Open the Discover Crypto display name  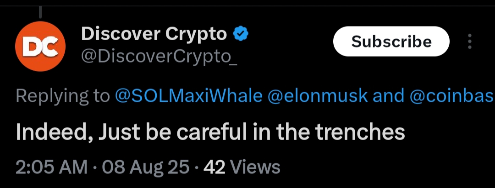[x=154, y=34]
